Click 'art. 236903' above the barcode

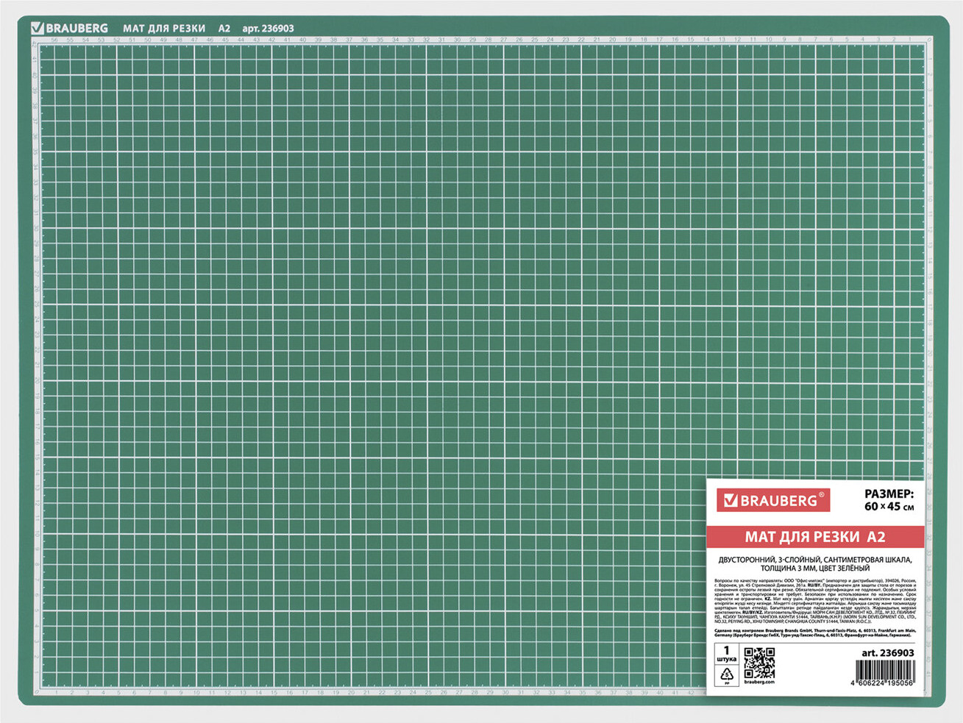click(887, 652)
